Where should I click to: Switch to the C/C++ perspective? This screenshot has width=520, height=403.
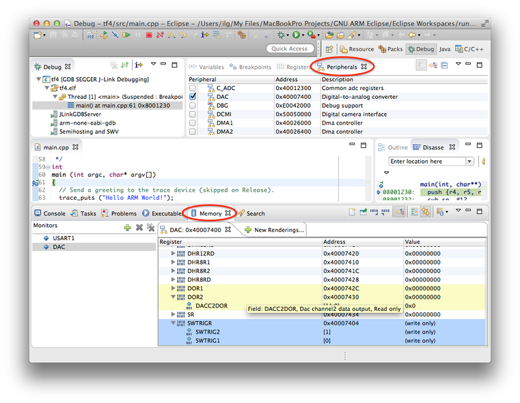(x=471, y=49)
